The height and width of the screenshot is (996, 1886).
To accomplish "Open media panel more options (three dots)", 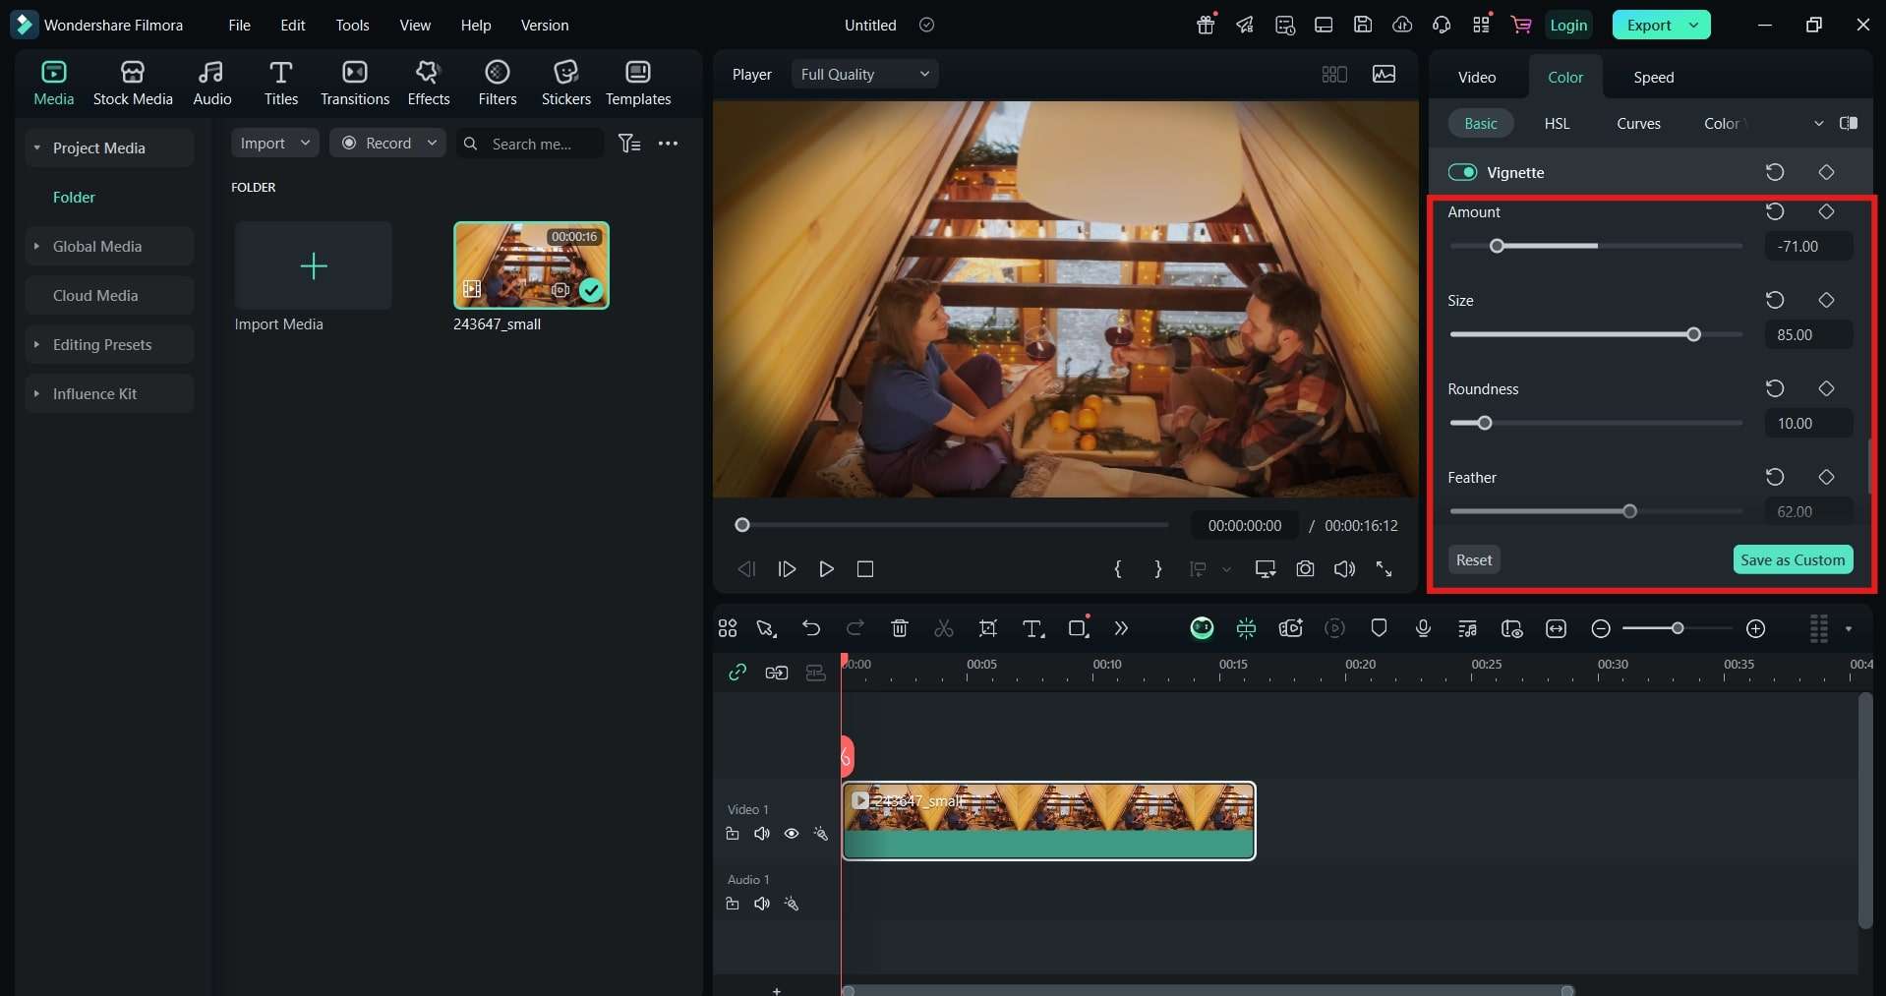I will tap(669, 144).
